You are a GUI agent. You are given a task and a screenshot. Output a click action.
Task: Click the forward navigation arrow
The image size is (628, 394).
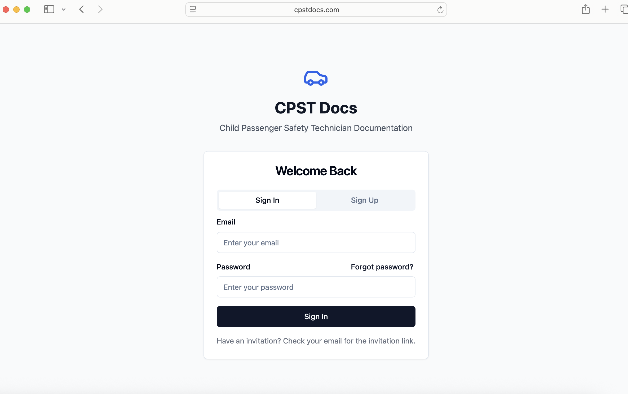100,10
